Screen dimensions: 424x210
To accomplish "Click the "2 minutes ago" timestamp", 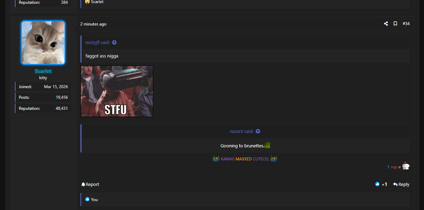I will [93, 24].
